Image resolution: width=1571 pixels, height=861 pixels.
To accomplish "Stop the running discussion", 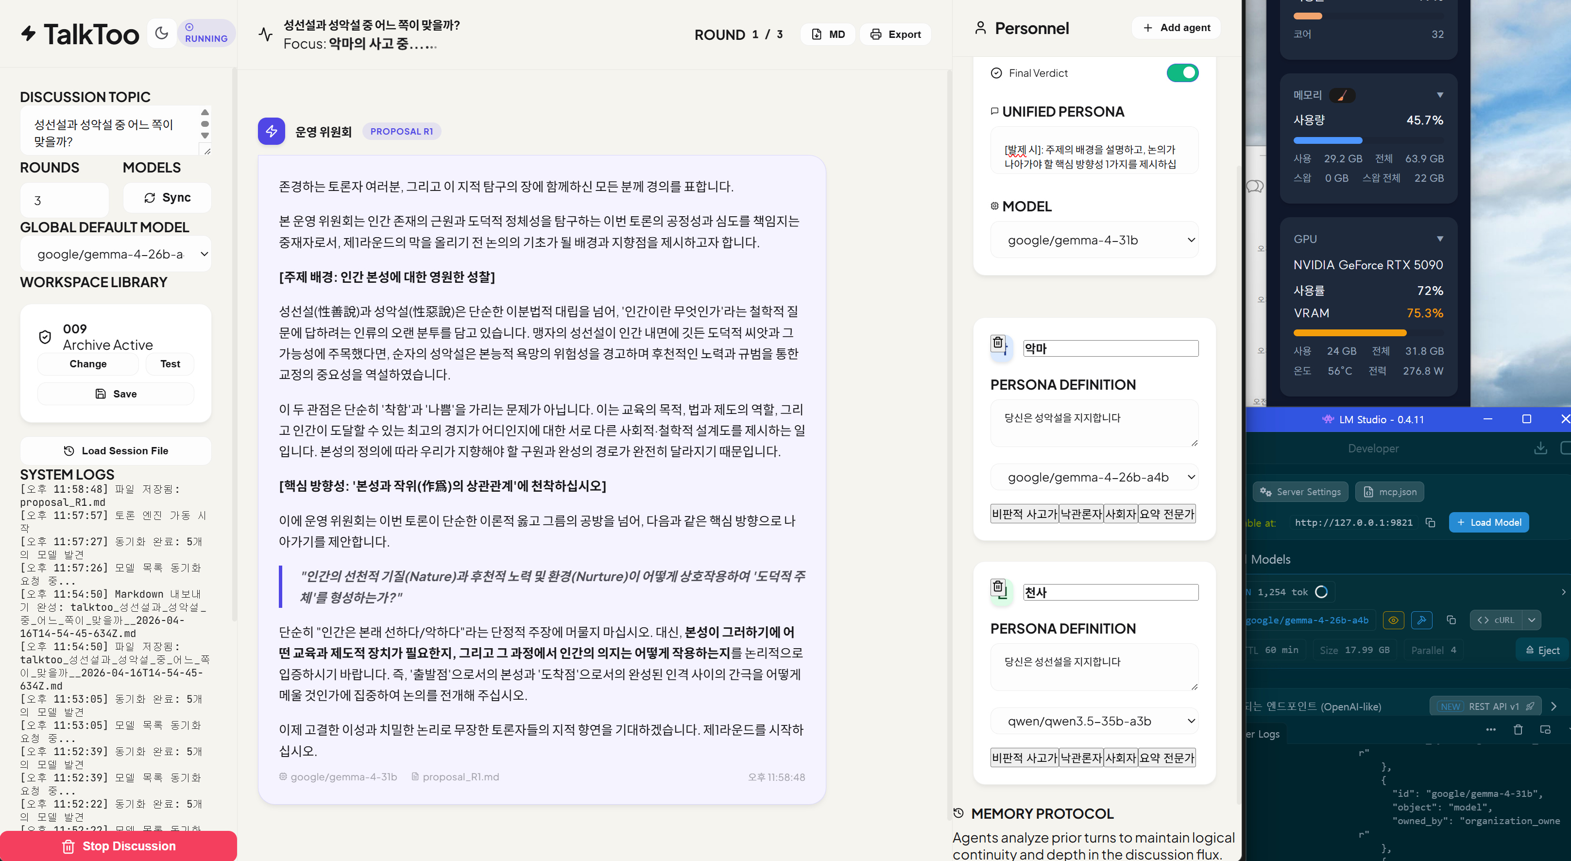I will coord(119,846).
